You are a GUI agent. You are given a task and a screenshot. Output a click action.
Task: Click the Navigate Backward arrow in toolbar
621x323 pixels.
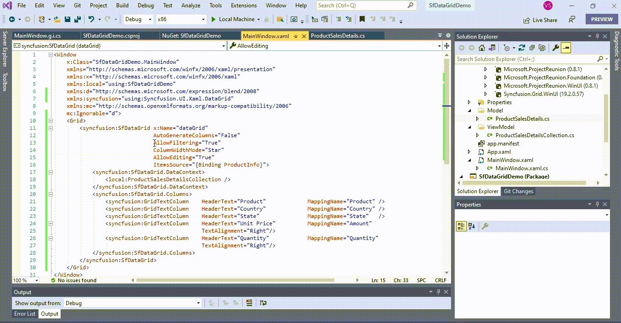pos(11,19)
